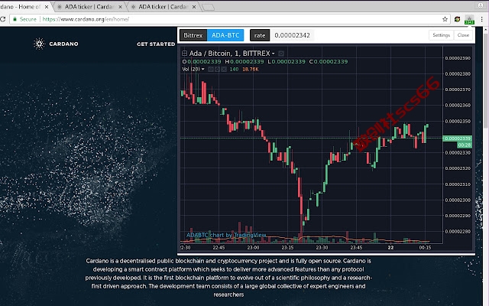Open GET STARTED navigation item
Image resolution: width=489 pixels, height=306 pixels.
tap(156, 44)
